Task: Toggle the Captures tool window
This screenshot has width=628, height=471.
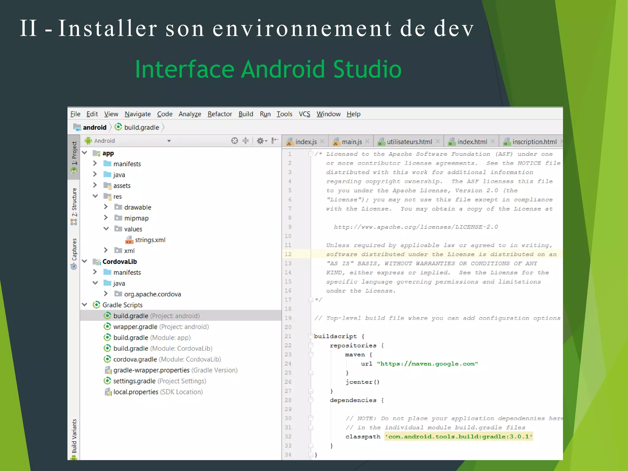Action: 74,254
